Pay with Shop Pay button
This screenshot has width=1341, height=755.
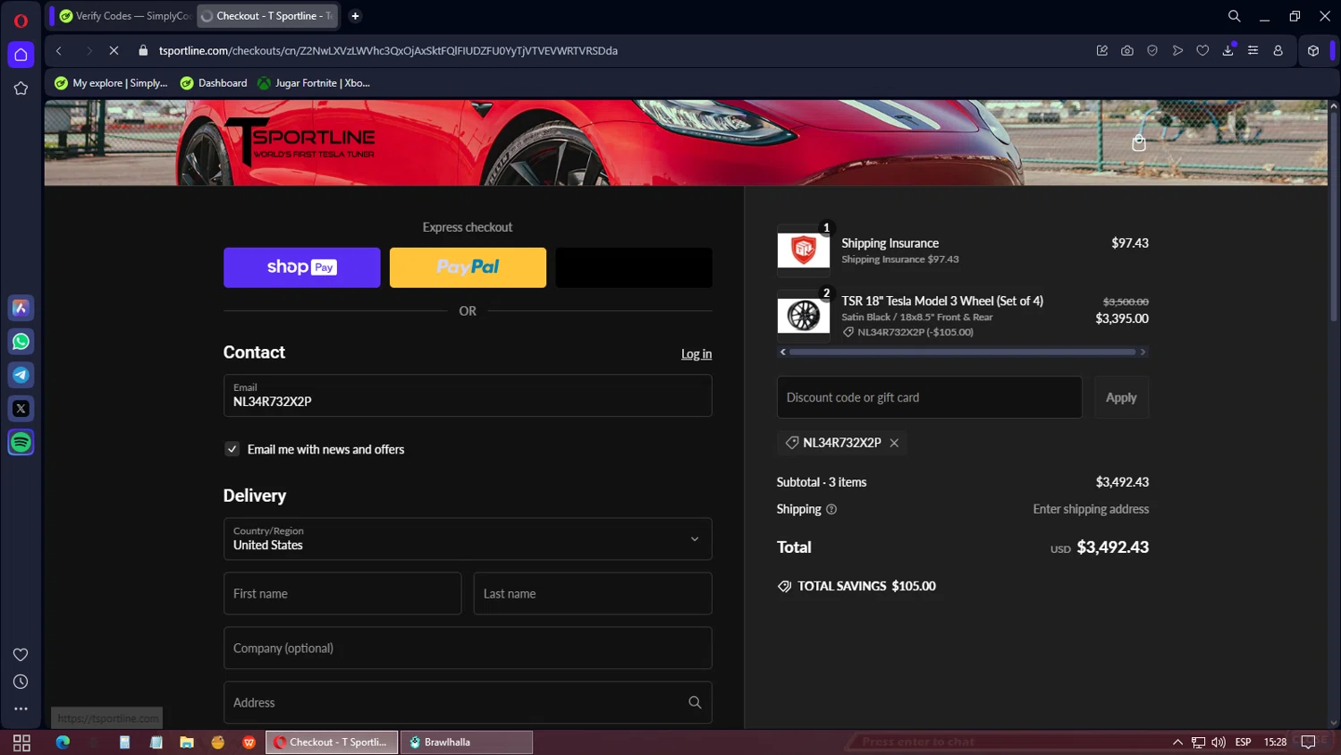tap(302, 267)
